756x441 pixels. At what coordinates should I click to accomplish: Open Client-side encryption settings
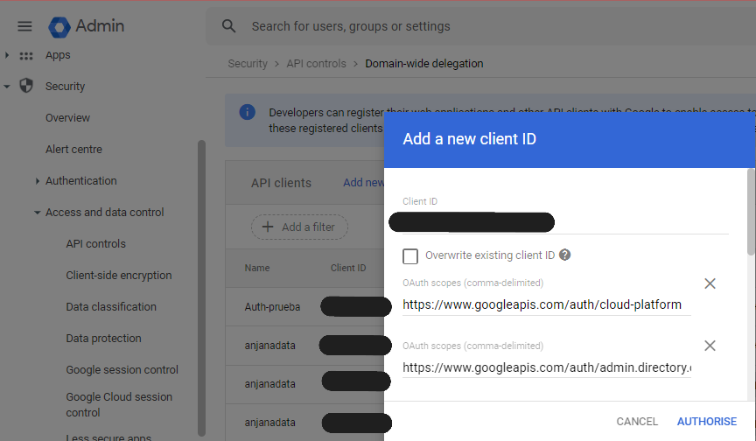(x=118, y=276)
